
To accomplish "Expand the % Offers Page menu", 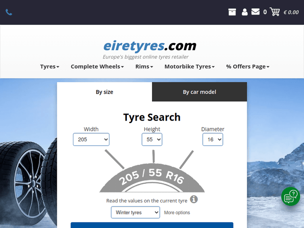I will (x=248, y=67).
